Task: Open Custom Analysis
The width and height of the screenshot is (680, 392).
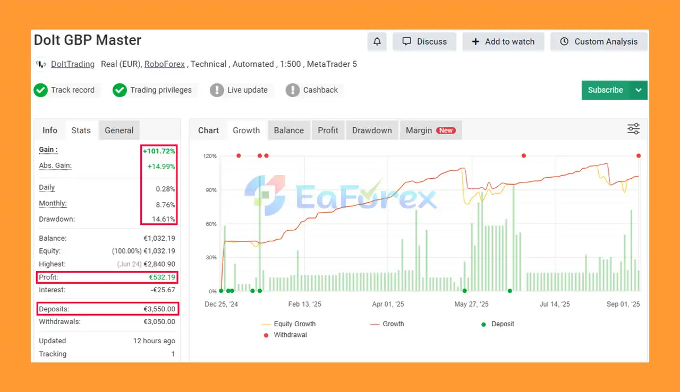Action: pyautogui.click(x=599, y=41)
